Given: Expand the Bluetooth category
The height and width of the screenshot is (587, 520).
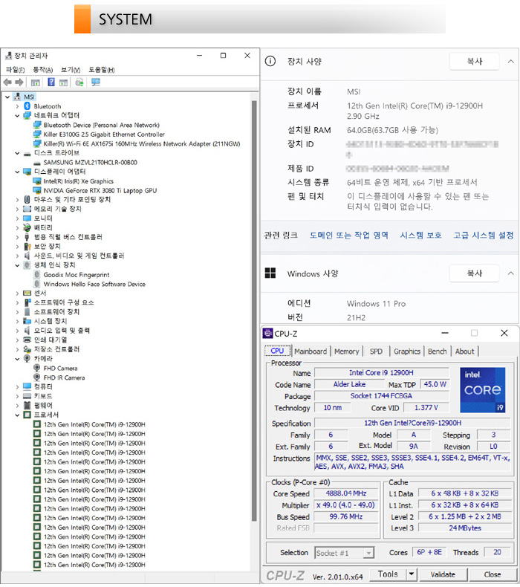Looking at the screenshot, I should tap(17, 106).
